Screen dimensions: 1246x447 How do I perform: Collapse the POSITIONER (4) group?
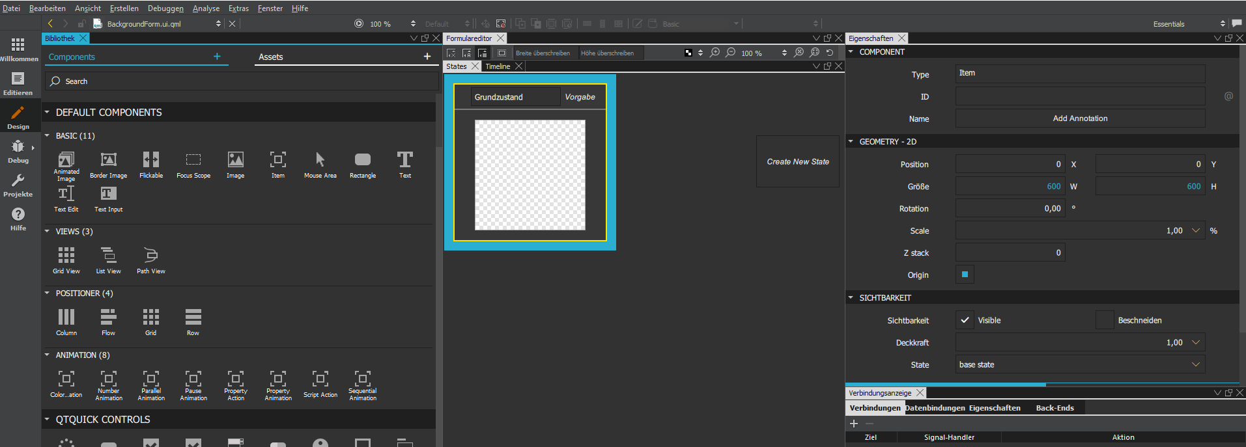click(x=47, y=293)
